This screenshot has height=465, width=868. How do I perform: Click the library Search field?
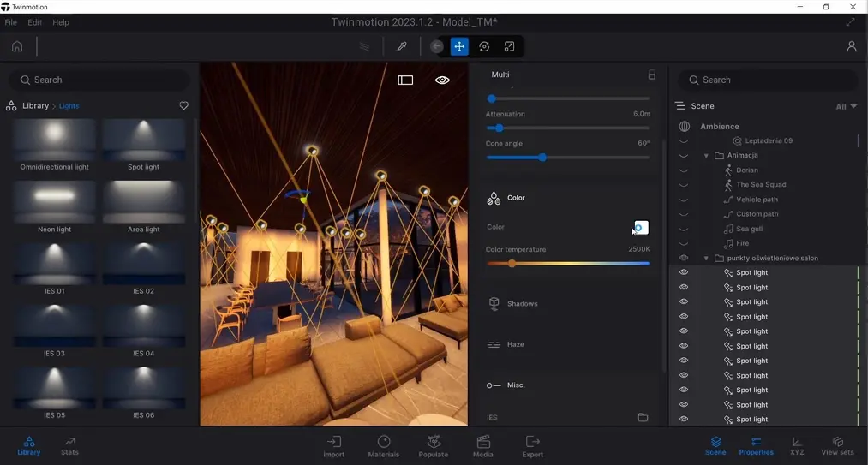(x=99, y=80)
